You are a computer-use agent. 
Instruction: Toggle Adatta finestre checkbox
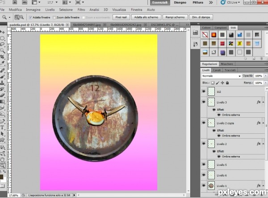pos(30,17)
